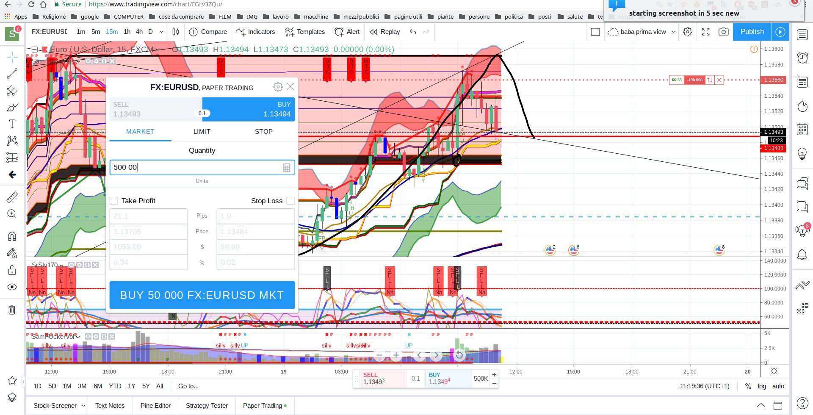Click the Quantity input field
Viewport: 813px width, 415px height.
click(x=202, y=167)
